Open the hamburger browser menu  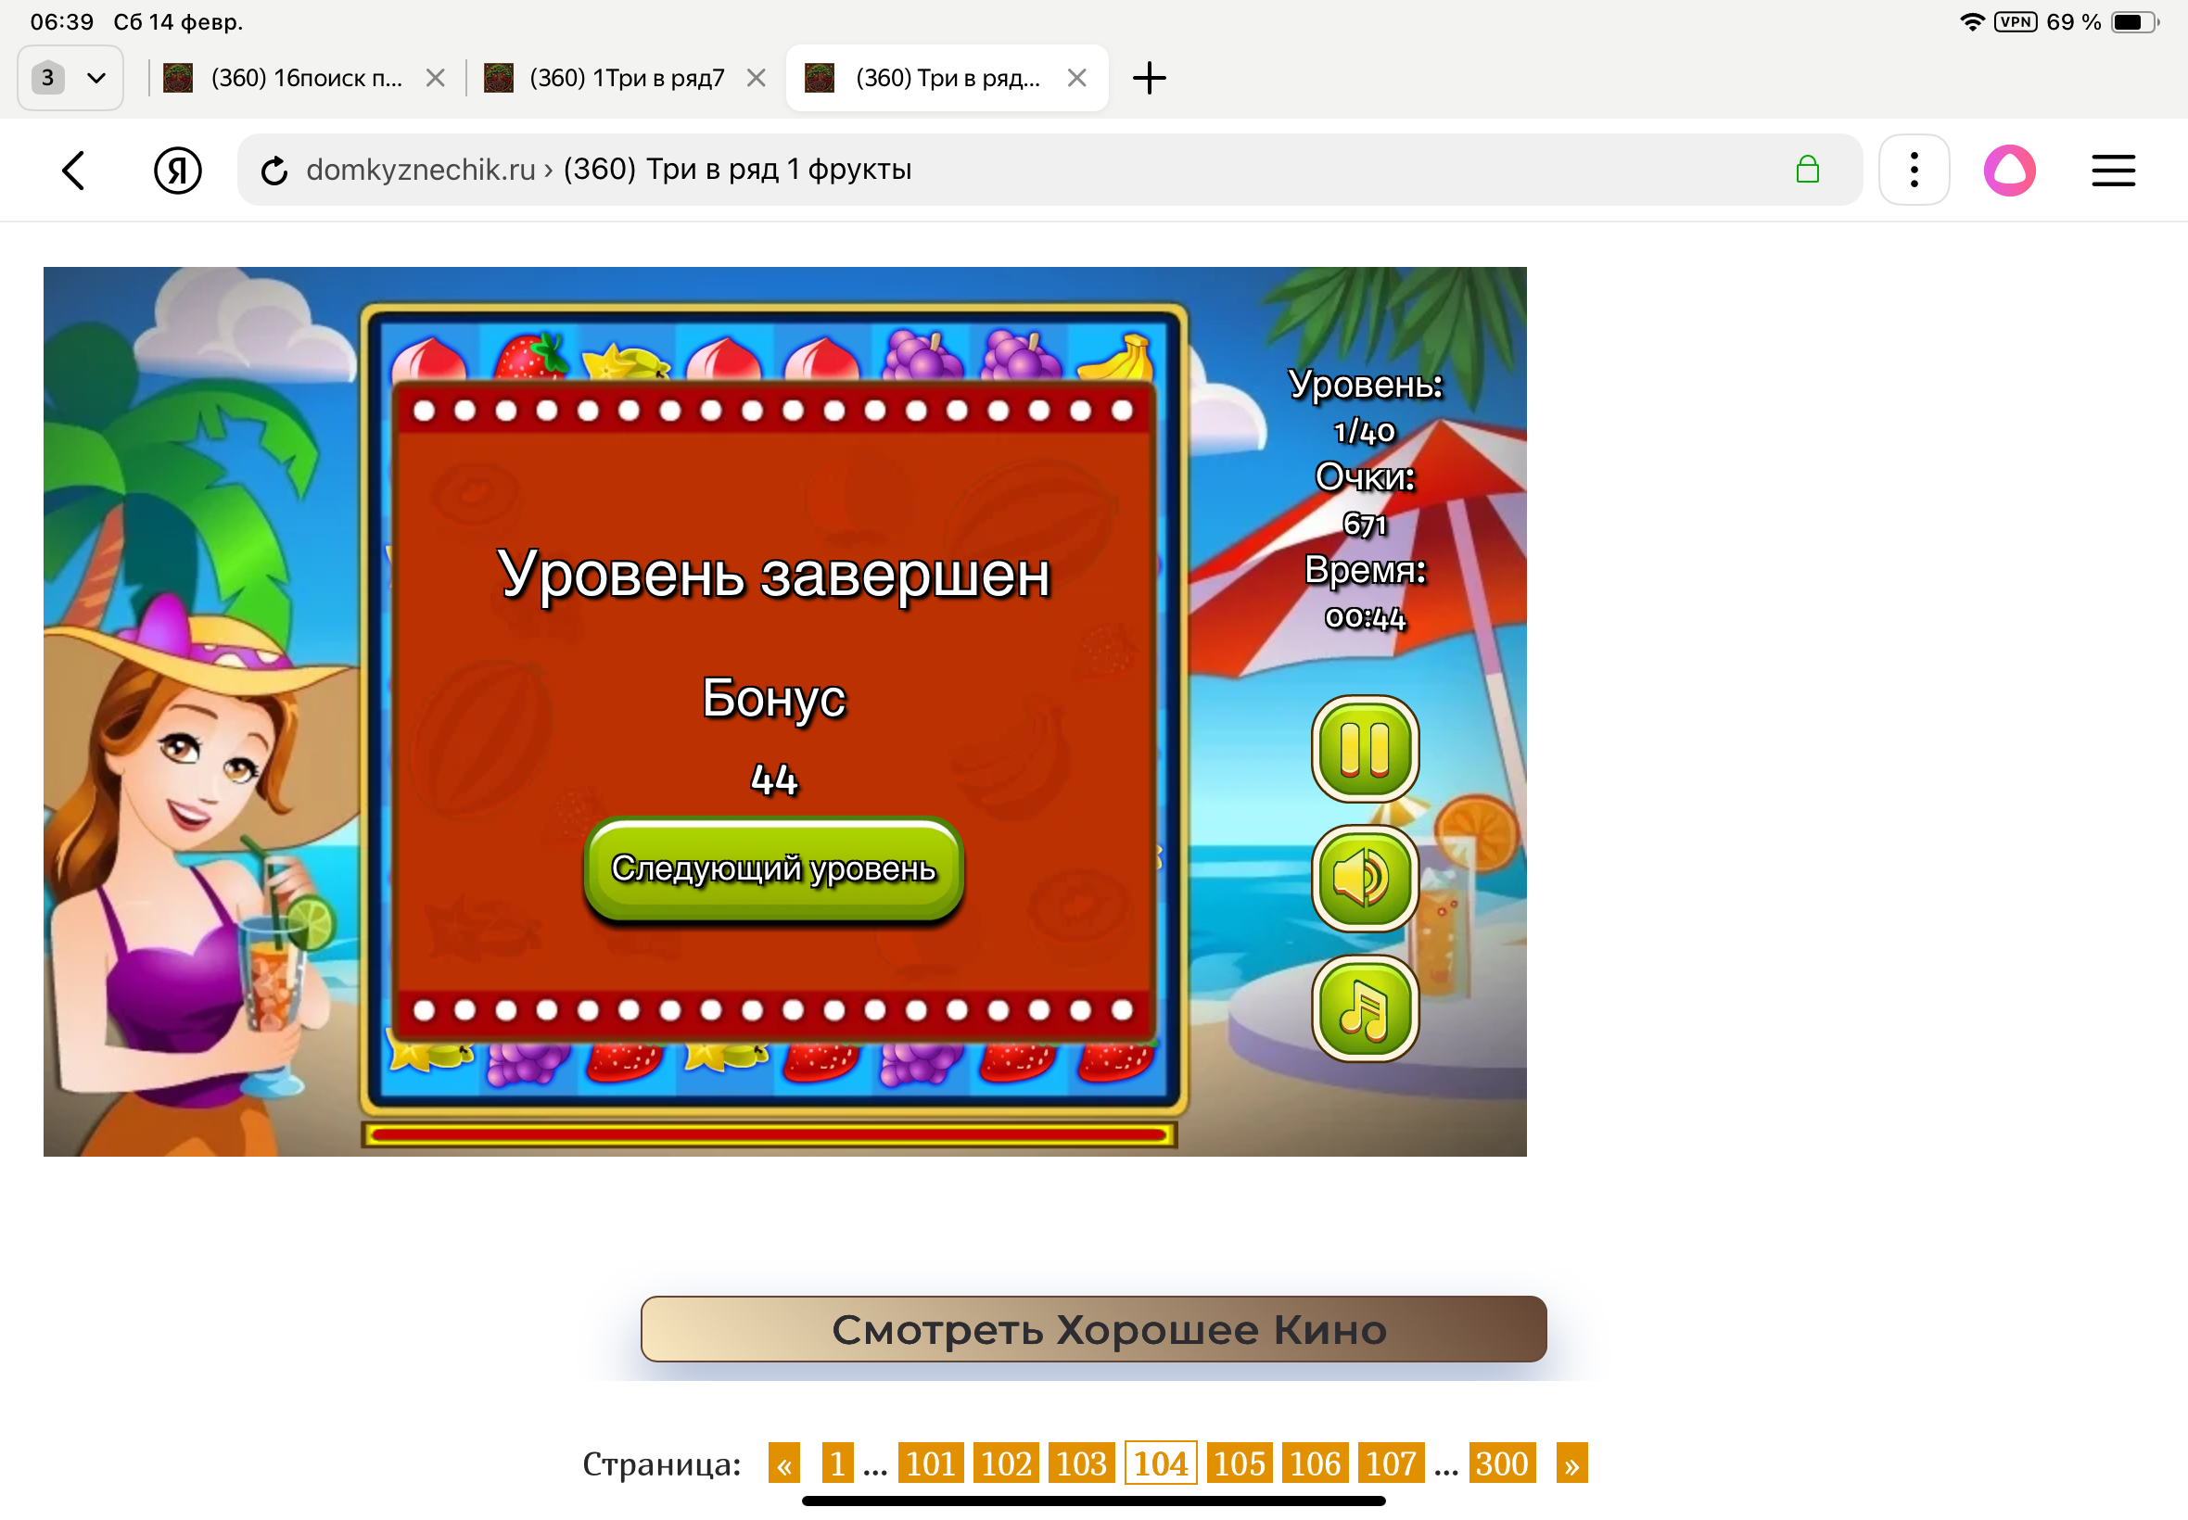(2112, 171)
